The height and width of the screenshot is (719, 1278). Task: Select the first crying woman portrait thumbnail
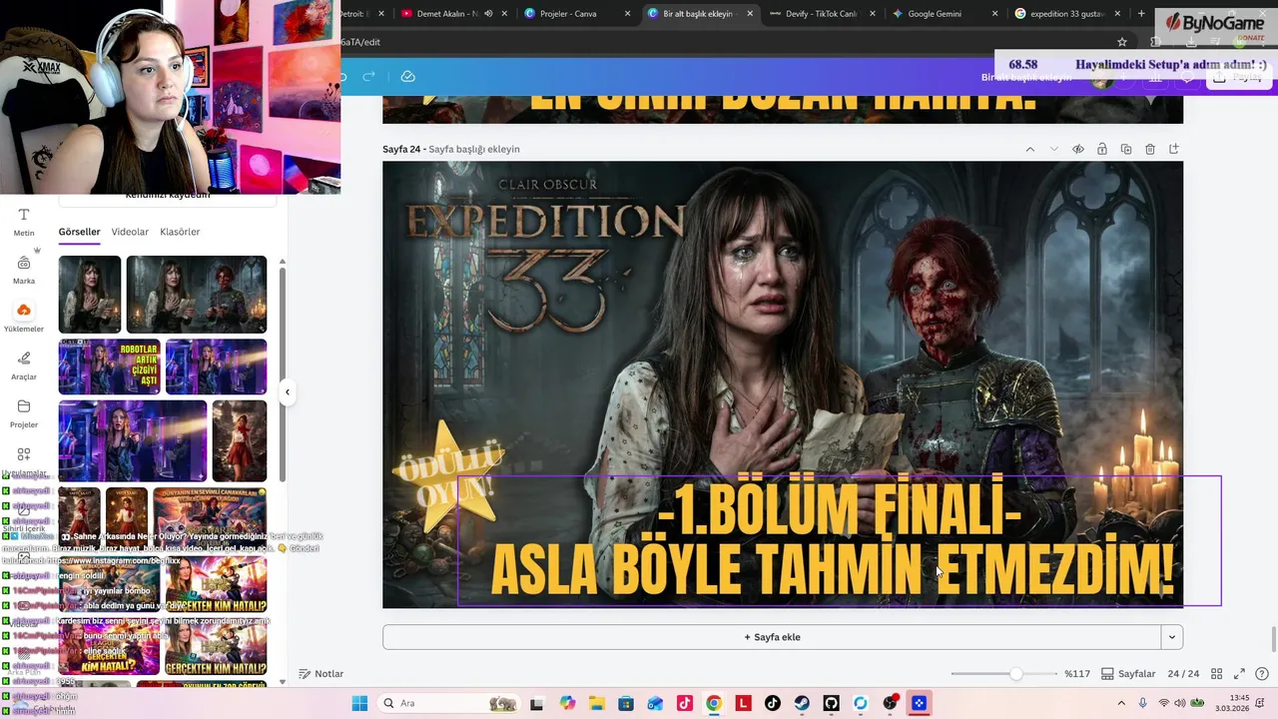tap(90, 295)
